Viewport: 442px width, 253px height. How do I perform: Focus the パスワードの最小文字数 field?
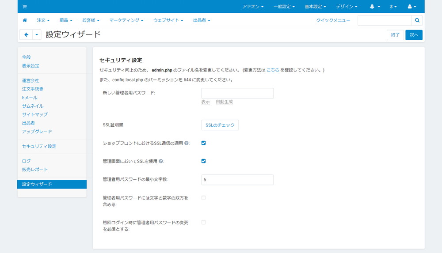237,180
